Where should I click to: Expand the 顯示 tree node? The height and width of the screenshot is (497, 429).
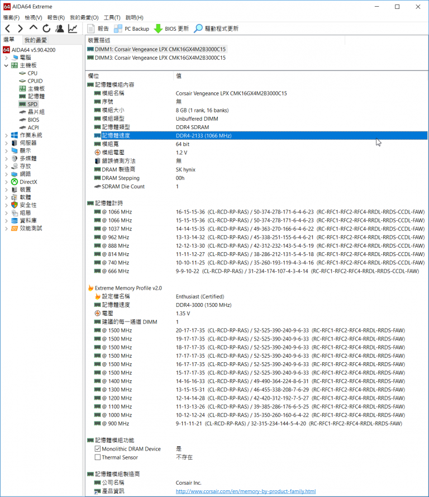click(6, 151)
